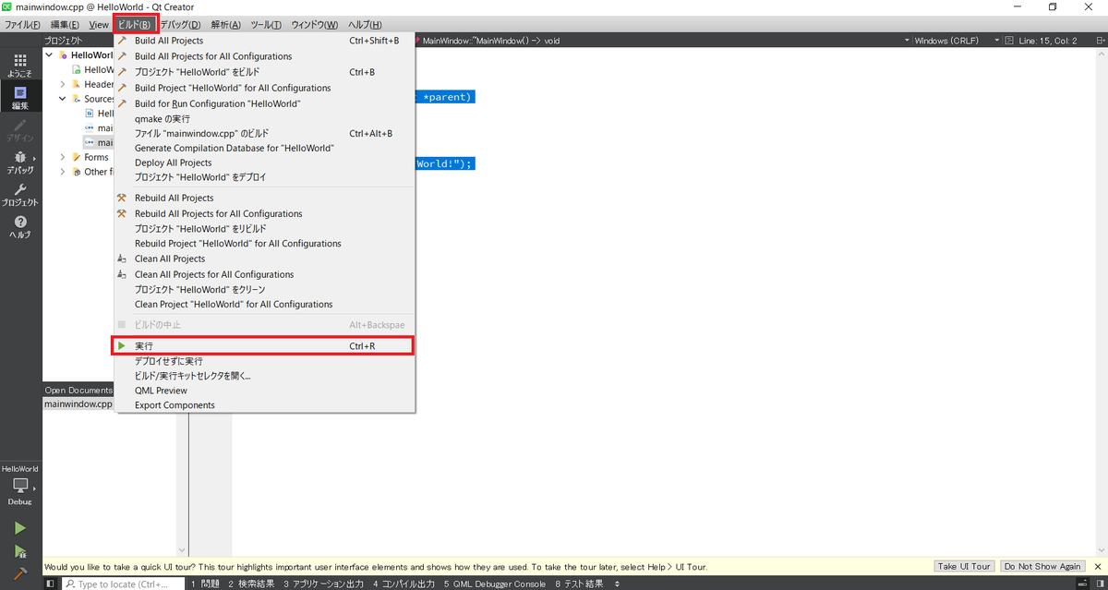Choose Clean All Projects for All Configurations
Screen dimensions: 1108x590
(264, 274)
